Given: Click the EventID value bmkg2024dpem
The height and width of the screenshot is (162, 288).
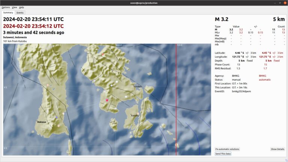Looking at the screenshot, I should click(x=241, y=91).
